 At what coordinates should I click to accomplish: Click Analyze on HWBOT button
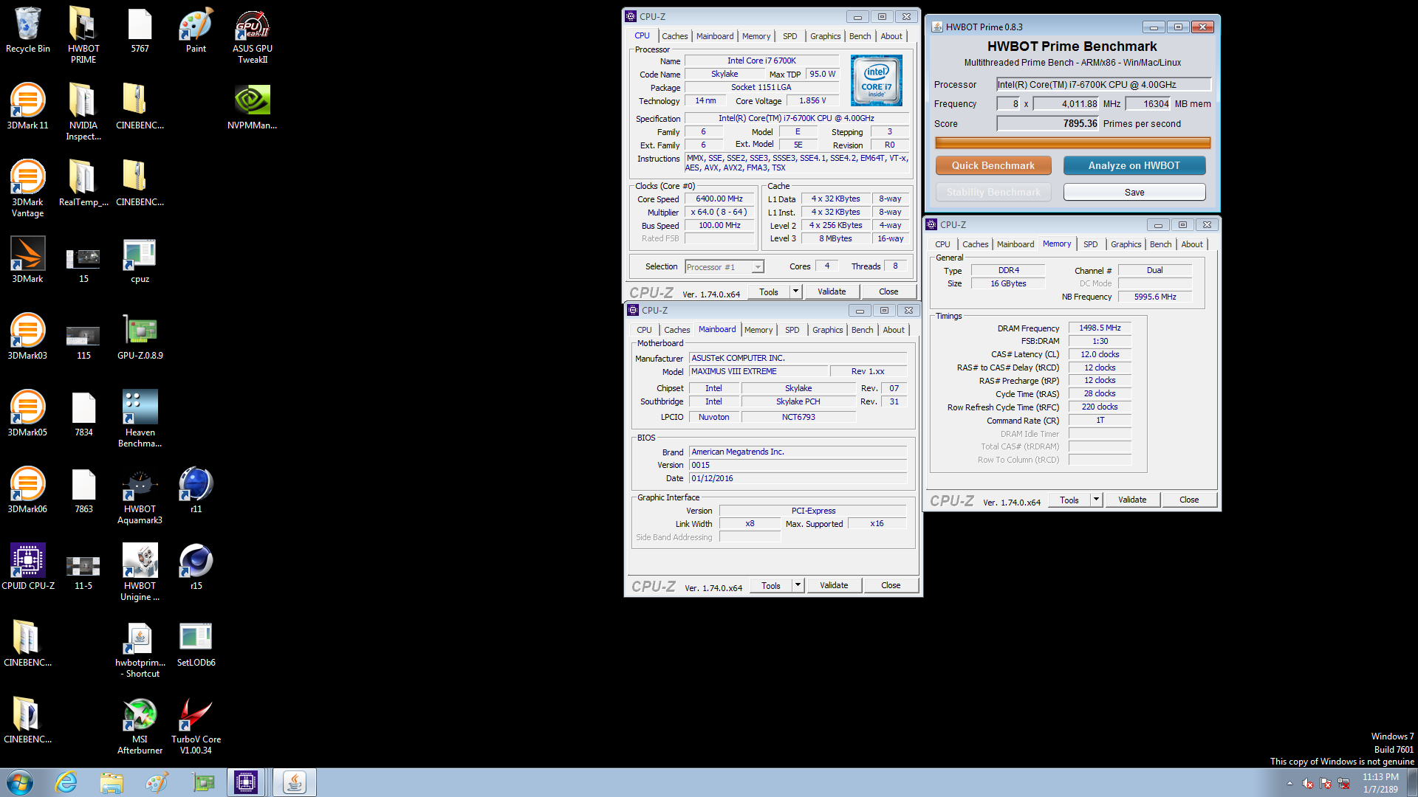point(1134,166)
